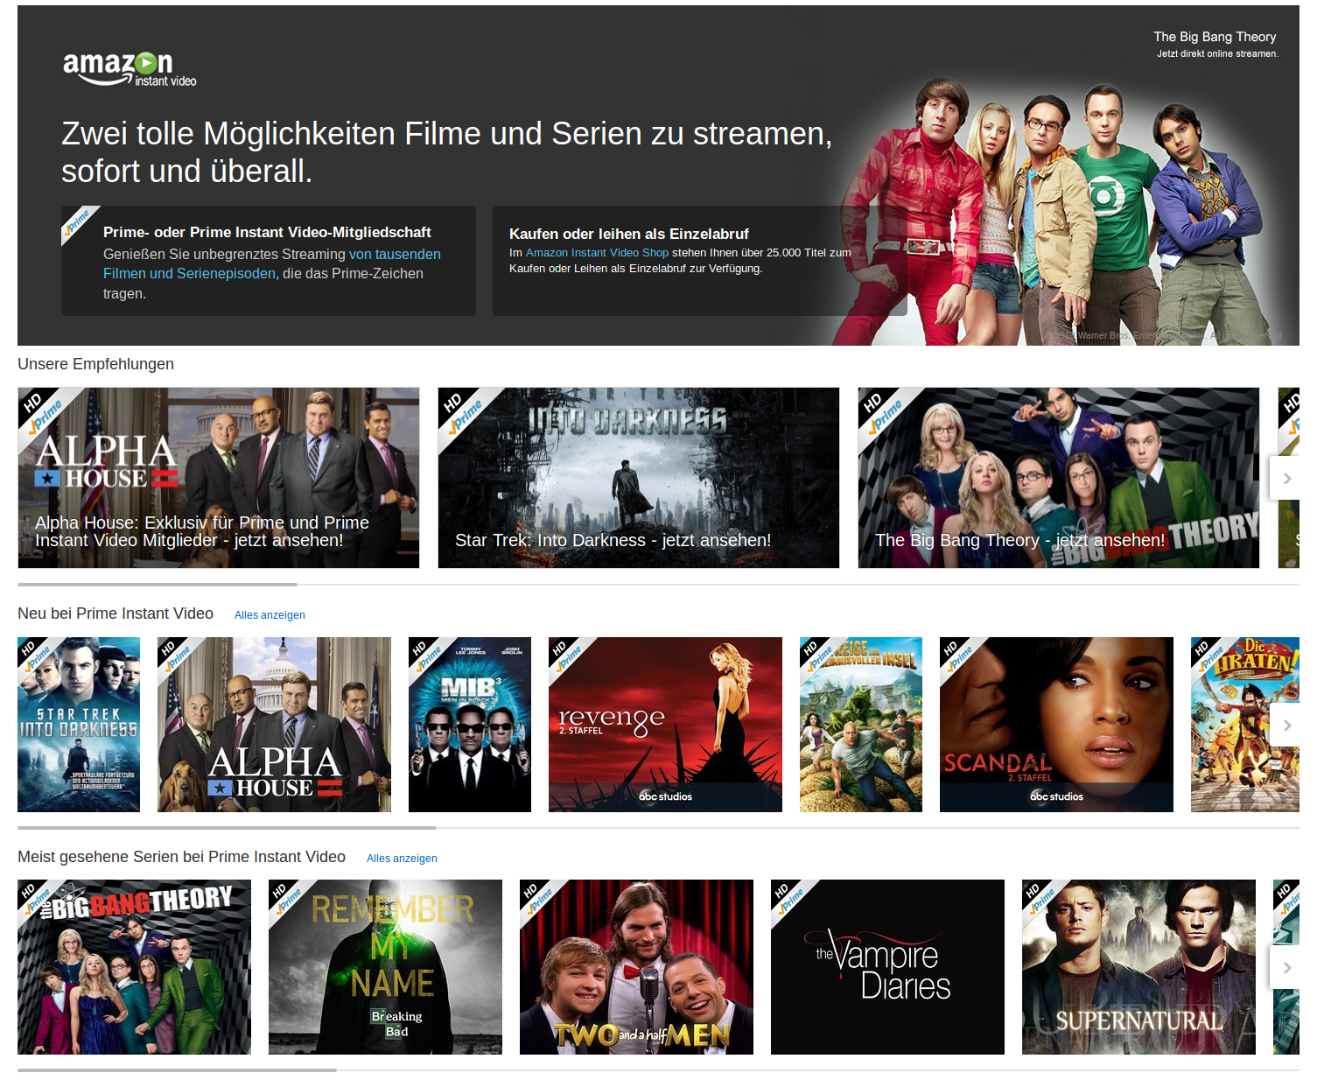Click the Prime badge in the Mitgliedschaft box
Screen dimensions: 1317x1080
pos(78,222)
